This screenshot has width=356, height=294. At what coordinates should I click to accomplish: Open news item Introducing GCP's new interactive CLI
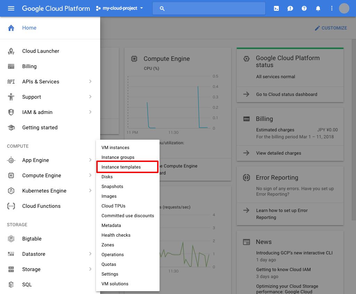(294, 253)
